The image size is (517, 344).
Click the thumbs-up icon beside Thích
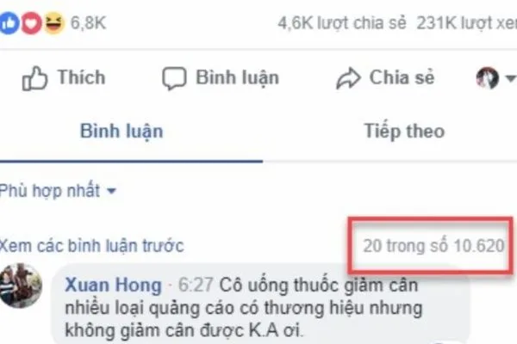click(x=34, y=78)
